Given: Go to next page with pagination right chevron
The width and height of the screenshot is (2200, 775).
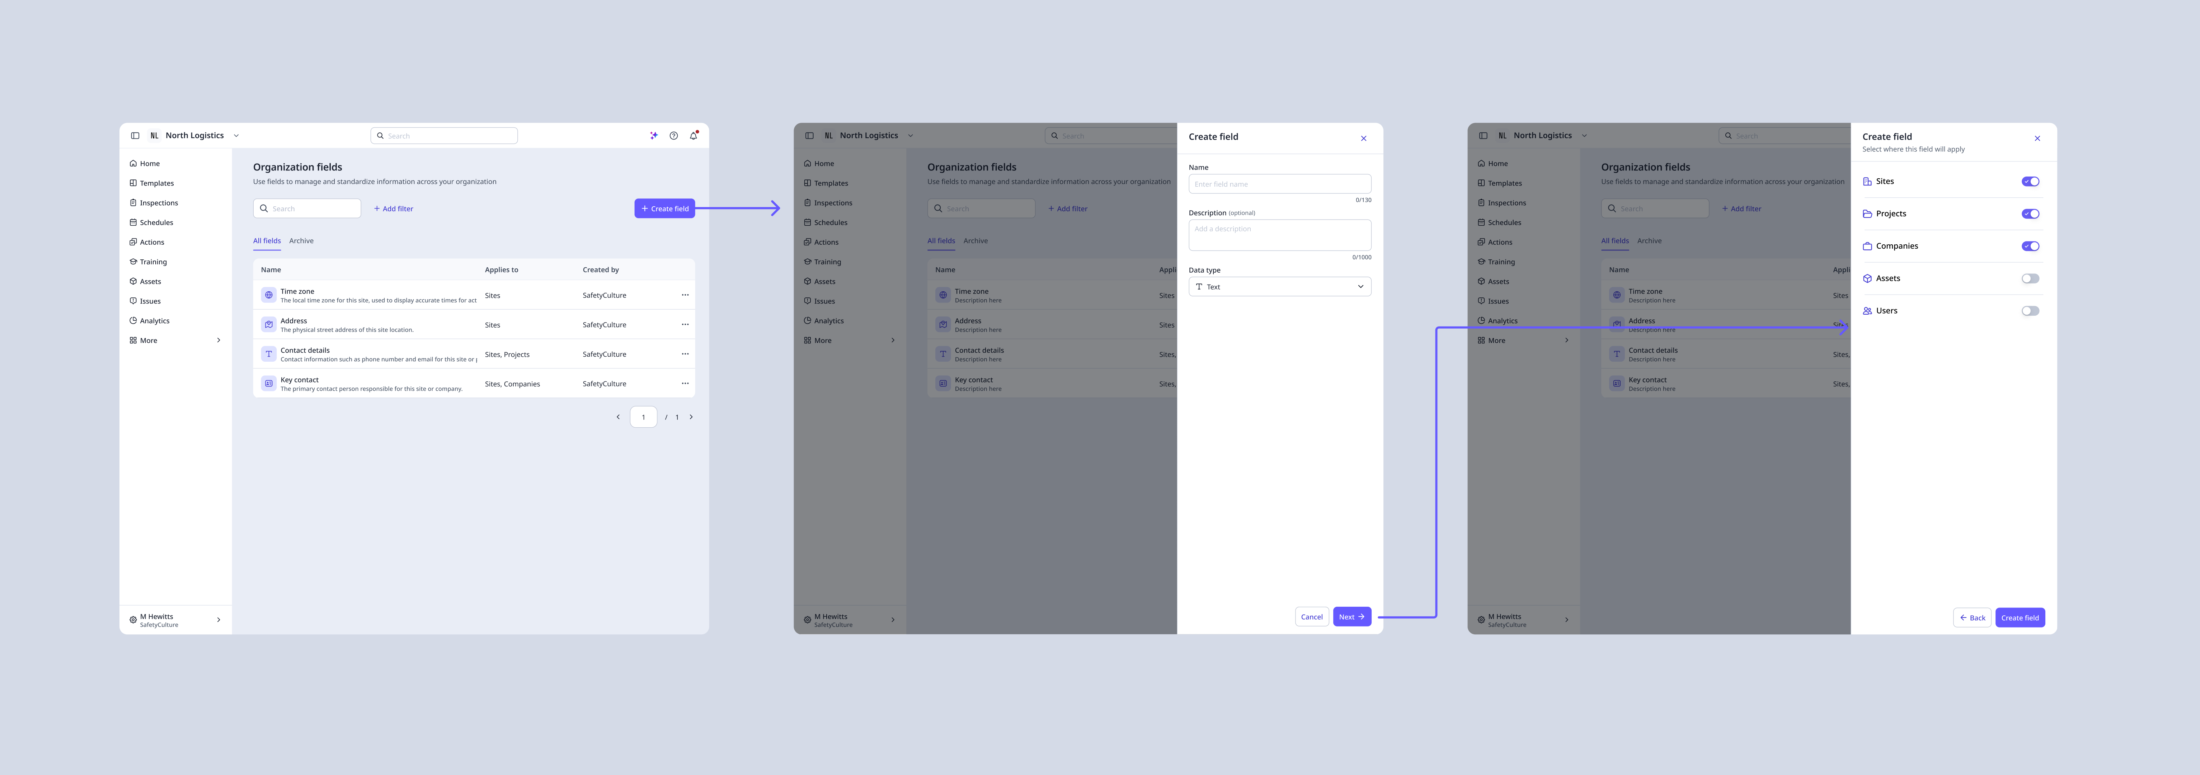Looking at the screenshot, I should 691,417.
